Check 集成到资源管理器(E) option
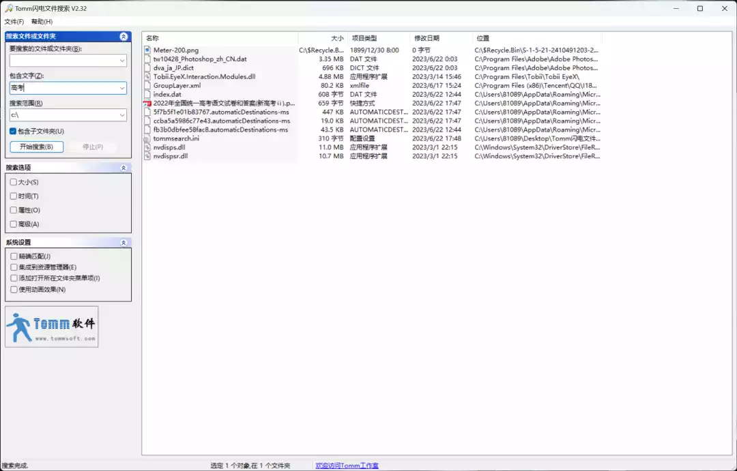The height and width of the screenshot is (471, 737). (14, 267)
